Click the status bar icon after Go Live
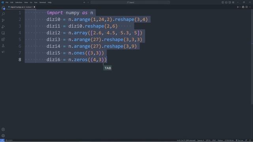Image resolution: width=253 pixels, height=142 pixels. point(246,140)
